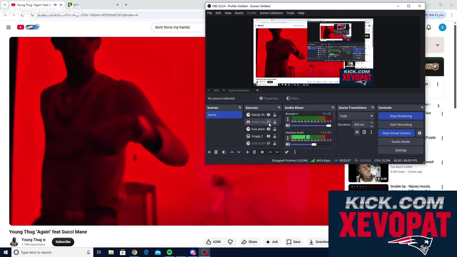Pop out the Scenes dock icon
The width and height of the screenshot is (457, 257).
tap(240, 107)
